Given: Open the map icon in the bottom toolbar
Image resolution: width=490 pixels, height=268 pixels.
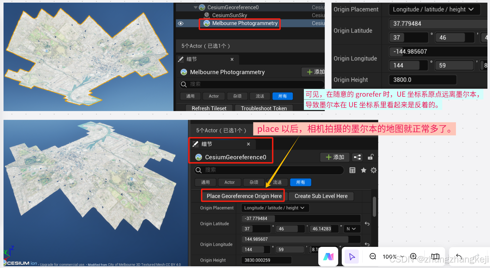Looking at the screenshot, I should [435, 256].
